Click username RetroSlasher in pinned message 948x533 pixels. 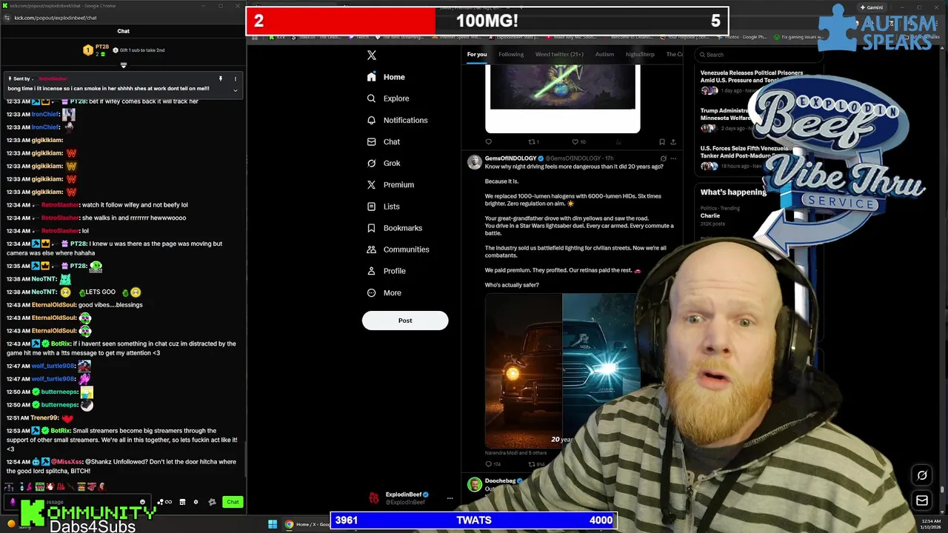click(x=53, y=78)
